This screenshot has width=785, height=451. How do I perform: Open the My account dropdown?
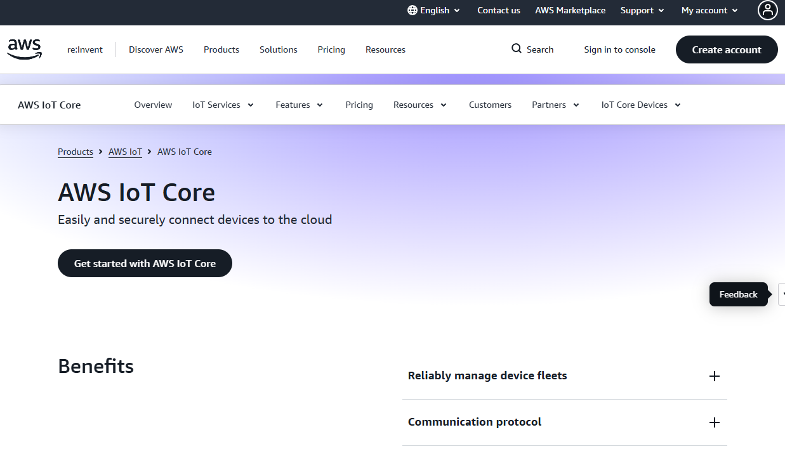709,10
